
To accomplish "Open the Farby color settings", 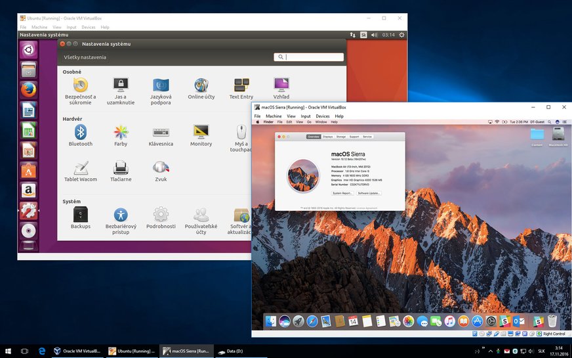I will point(121,131).
